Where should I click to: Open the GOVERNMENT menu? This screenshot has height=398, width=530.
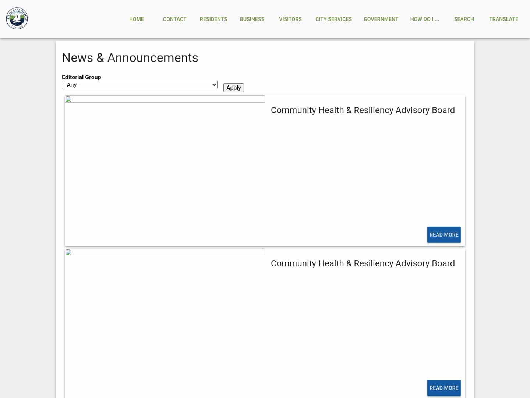[381, 19]
